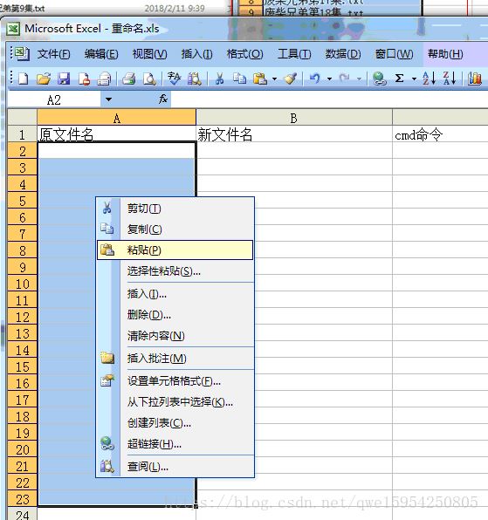This screenshot has height=520, width=488.
Task: Click the AutoSum sigma icon
Action: coord(400,79)
